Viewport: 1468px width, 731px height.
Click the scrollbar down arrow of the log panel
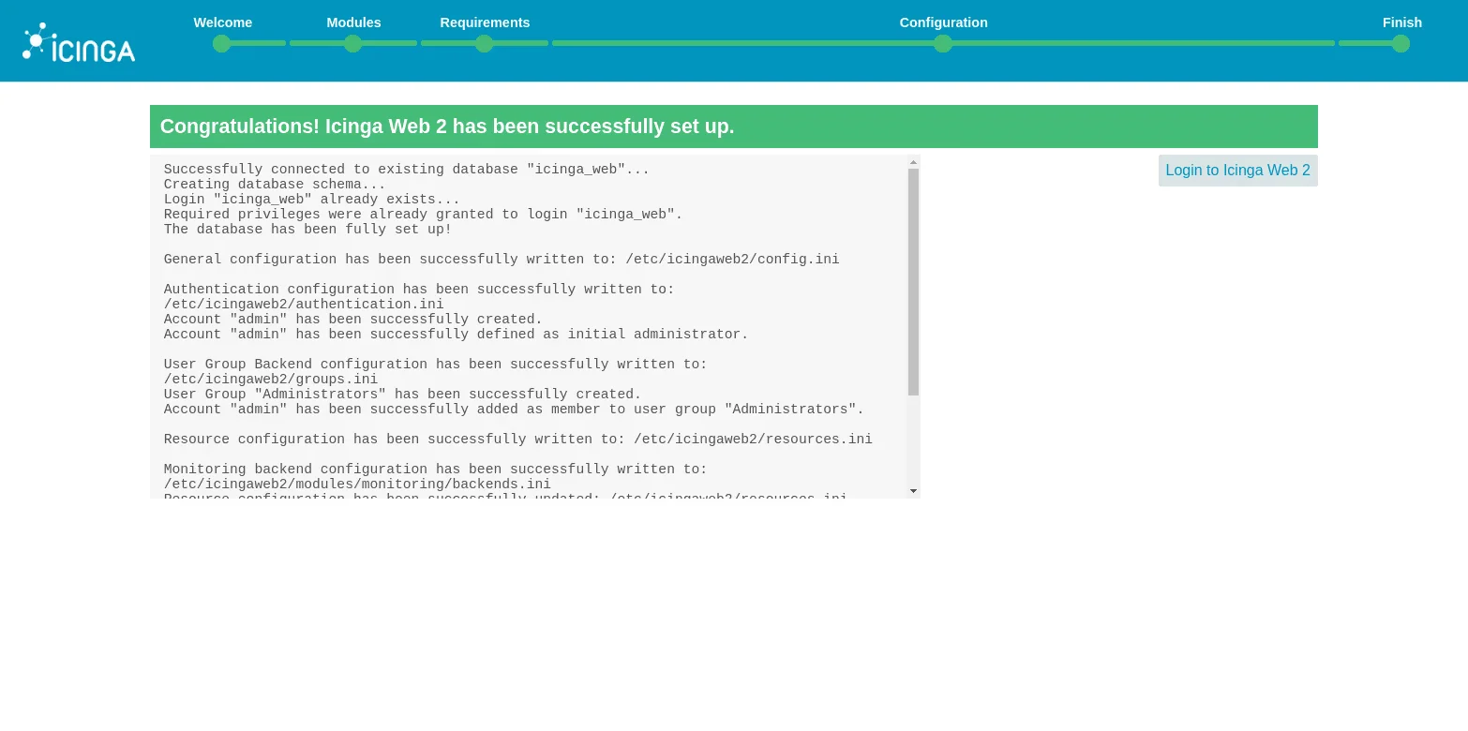[913, 490]
